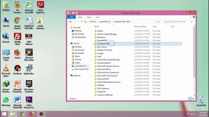Go up one folder level arrow

(82, 22)
